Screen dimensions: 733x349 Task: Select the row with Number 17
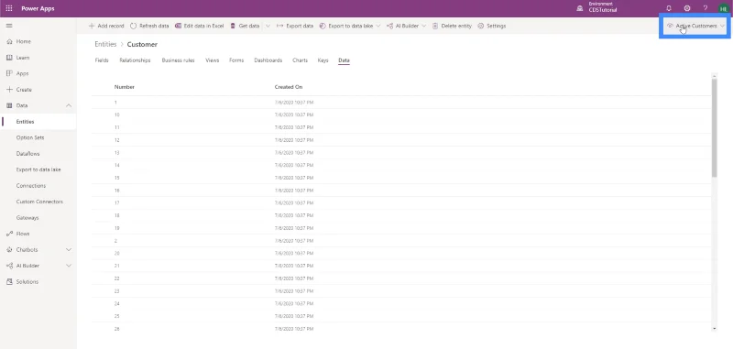pos(401,202)
